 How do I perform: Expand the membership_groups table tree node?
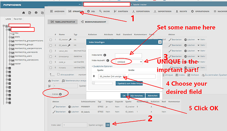pos(10,45)
